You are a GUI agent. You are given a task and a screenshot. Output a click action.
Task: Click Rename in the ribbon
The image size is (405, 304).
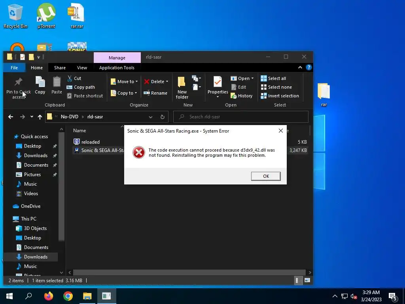click(x=155, y=93)
